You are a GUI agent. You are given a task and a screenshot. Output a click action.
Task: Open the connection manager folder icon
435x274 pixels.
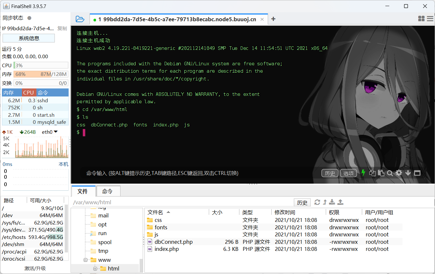(x=80, y=19)
